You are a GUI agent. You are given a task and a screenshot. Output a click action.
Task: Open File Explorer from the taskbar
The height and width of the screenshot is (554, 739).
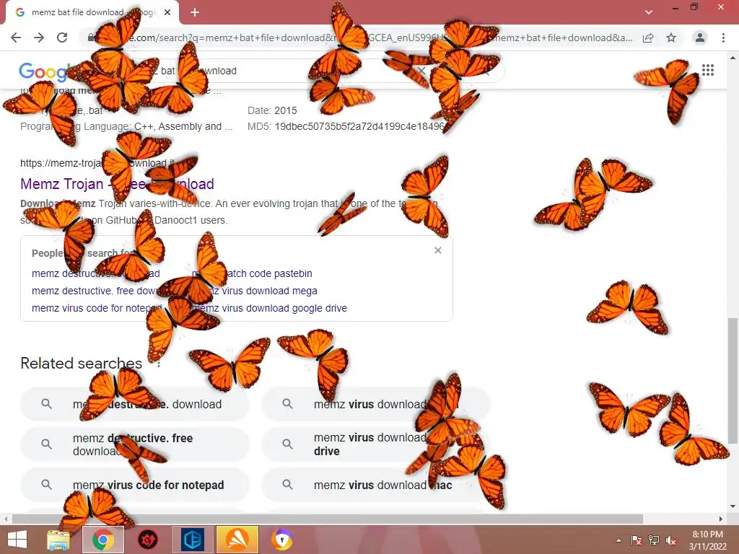(x=58, y=540)
